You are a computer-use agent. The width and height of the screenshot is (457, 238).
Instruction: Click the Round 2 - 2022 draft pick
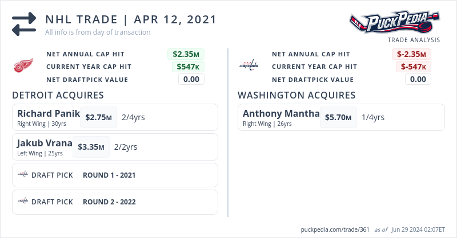tap(109, 202)
